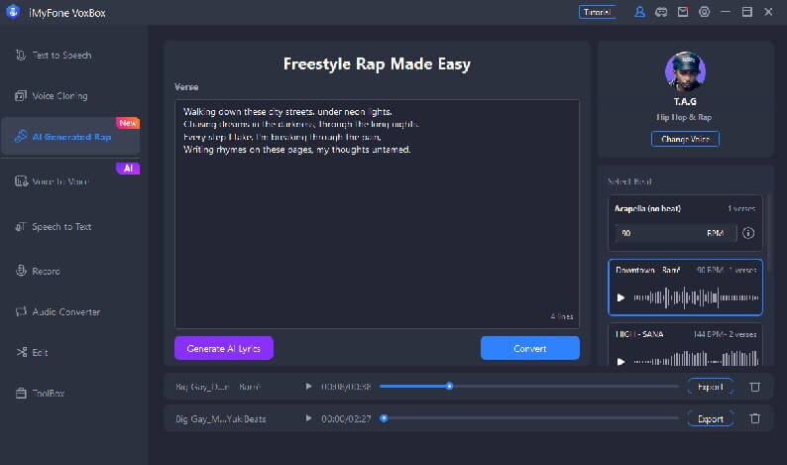This screenshot has height=465, width=787.
Task: Select the HIGH - SANA beat card
Action: [x=685, y=344]
